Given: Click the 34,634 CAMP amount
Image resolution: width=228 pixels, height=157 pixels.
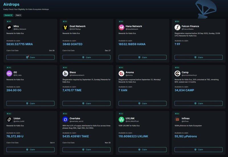Looking at the screenshot, I should 184,90.
